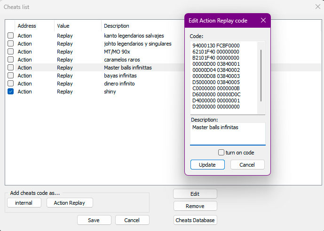Cancel the Edit Action Replay code dialog

click(247, 165)
